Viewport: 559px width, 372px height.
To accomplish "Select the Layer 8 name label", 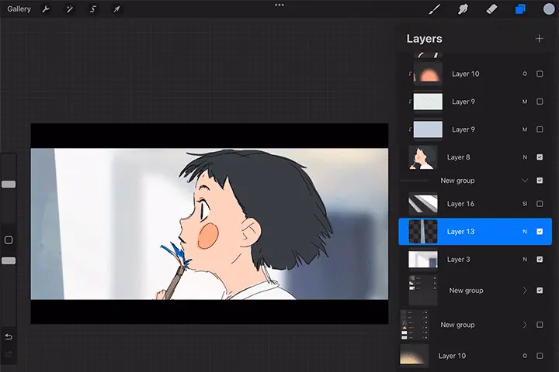I will [459, 157].
